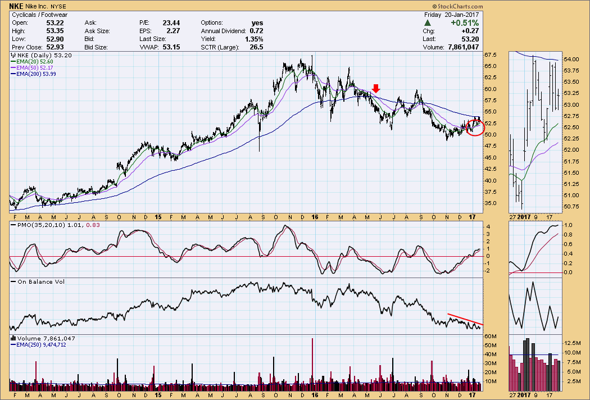Click the EMA(200) blue legend line
Image resolution: width=590 pixels, height=400 pixels.
click(13, 75)
